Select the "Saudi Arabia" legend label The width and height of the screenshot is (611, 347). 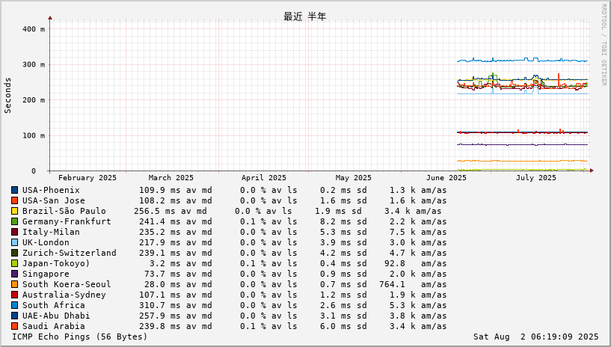(x=53, y=326)
